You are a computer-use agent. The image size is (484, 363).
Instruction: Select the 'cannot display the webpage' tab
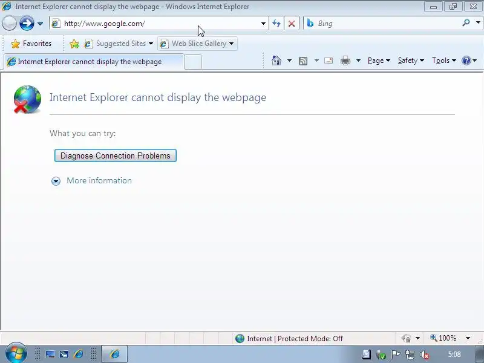point(94,62)
